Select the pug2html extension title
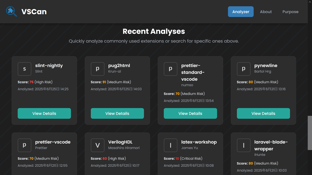312x175 pixels. pyautogui.click(x=119, y=66)
